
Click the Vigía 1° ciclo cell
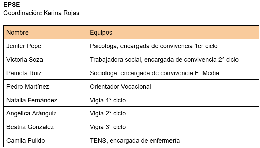pos(108,100)
